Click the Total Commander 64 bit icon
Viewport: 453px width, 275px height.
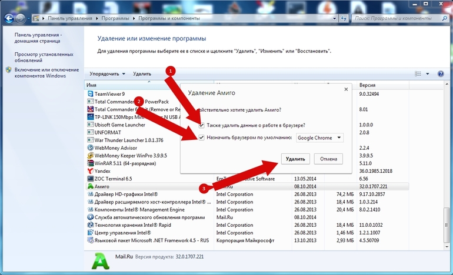tap(91, 109)
